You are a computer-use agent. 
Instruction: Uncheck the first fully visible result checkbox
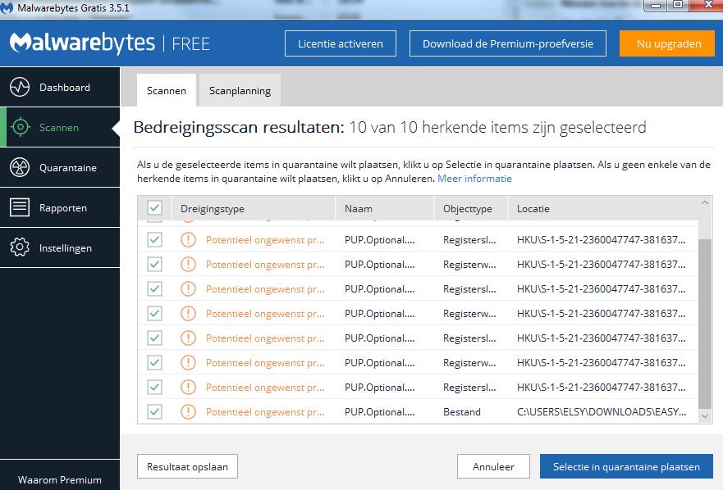click(154, 240)
